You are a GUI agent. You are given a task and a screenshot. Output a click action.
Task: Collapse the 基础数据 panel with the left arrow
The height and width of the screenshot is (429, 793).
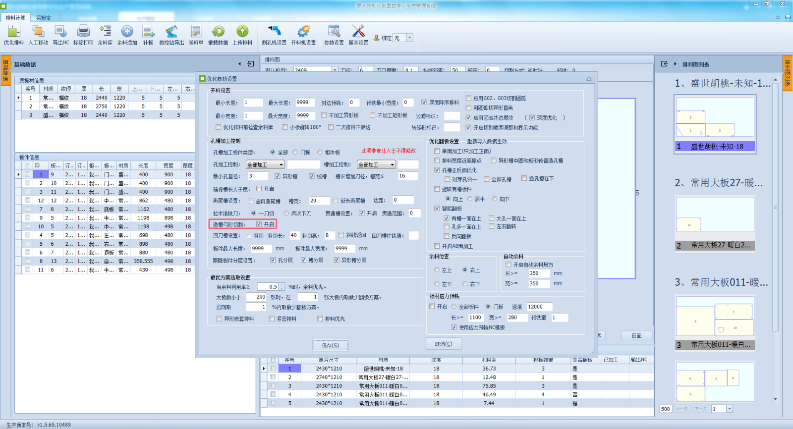click(240, 64)
